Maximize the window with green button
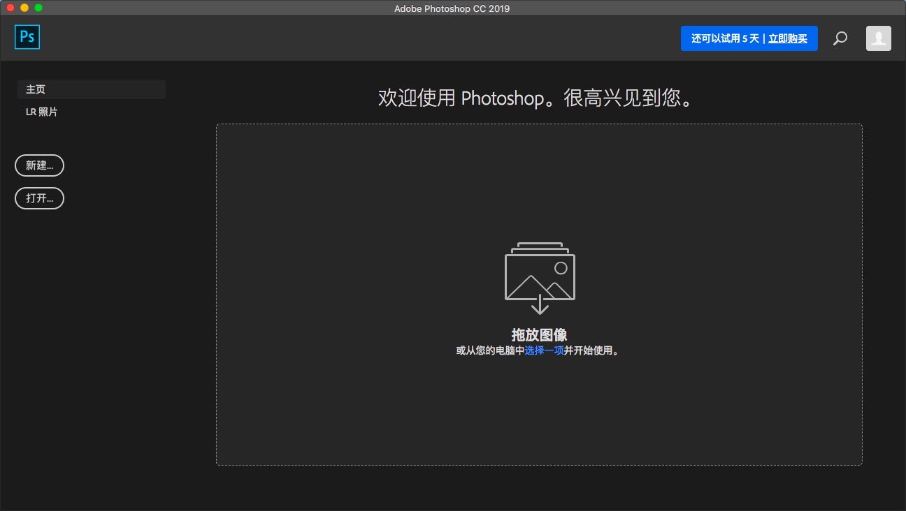 coord(38,8)
